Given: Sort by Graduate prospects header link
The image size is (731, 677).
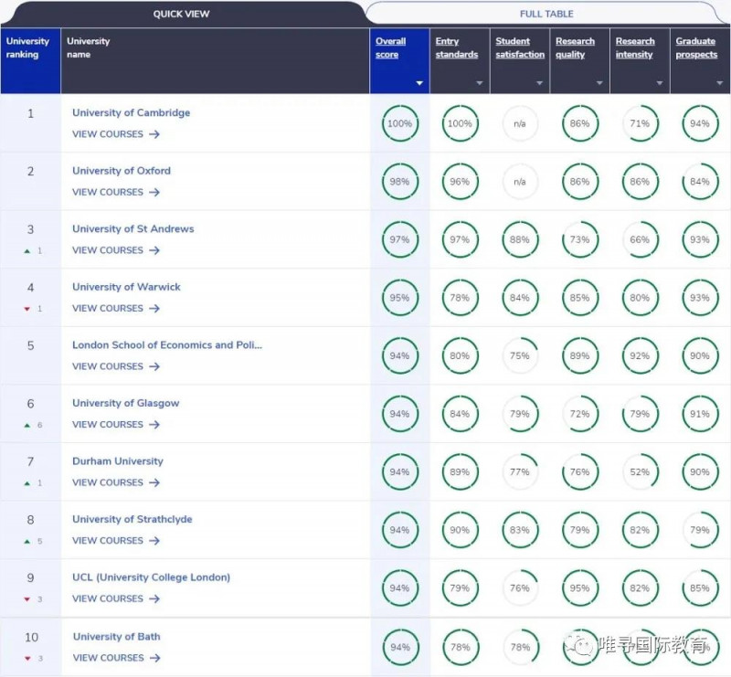Looking at the screenshot, I should (696, 48).
